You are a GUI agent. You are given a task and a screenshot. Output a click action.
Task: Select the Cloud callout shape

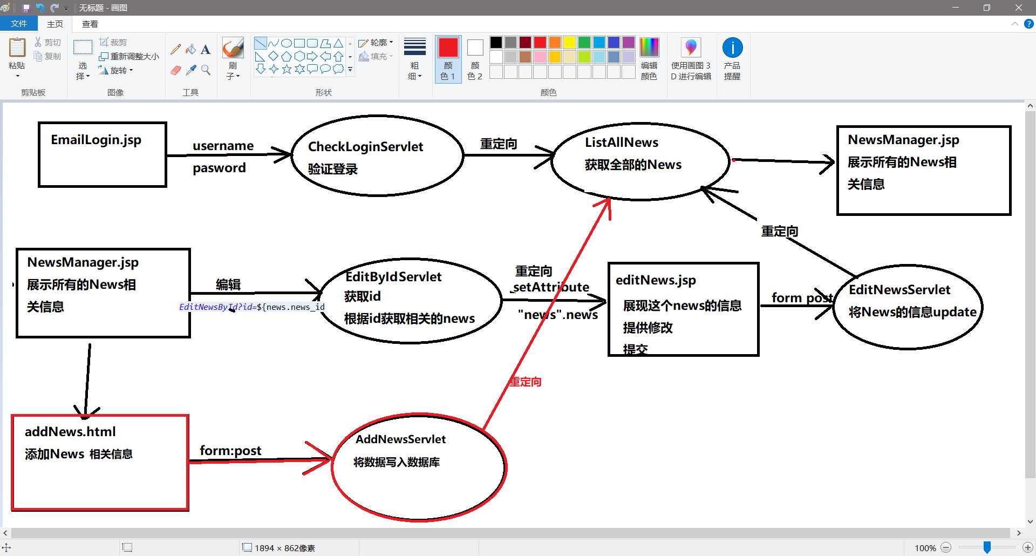[338, 69]
